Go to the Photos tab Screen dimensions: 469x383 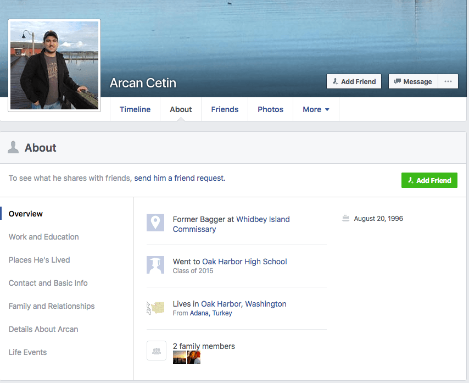tap(270, 109)
